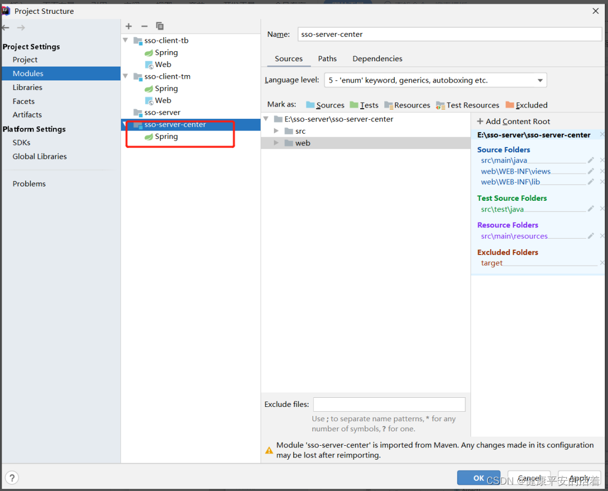Screen dimensions: 608x491
Task: Collapse the sso-client-tb module tree
Action: [125, 40]
